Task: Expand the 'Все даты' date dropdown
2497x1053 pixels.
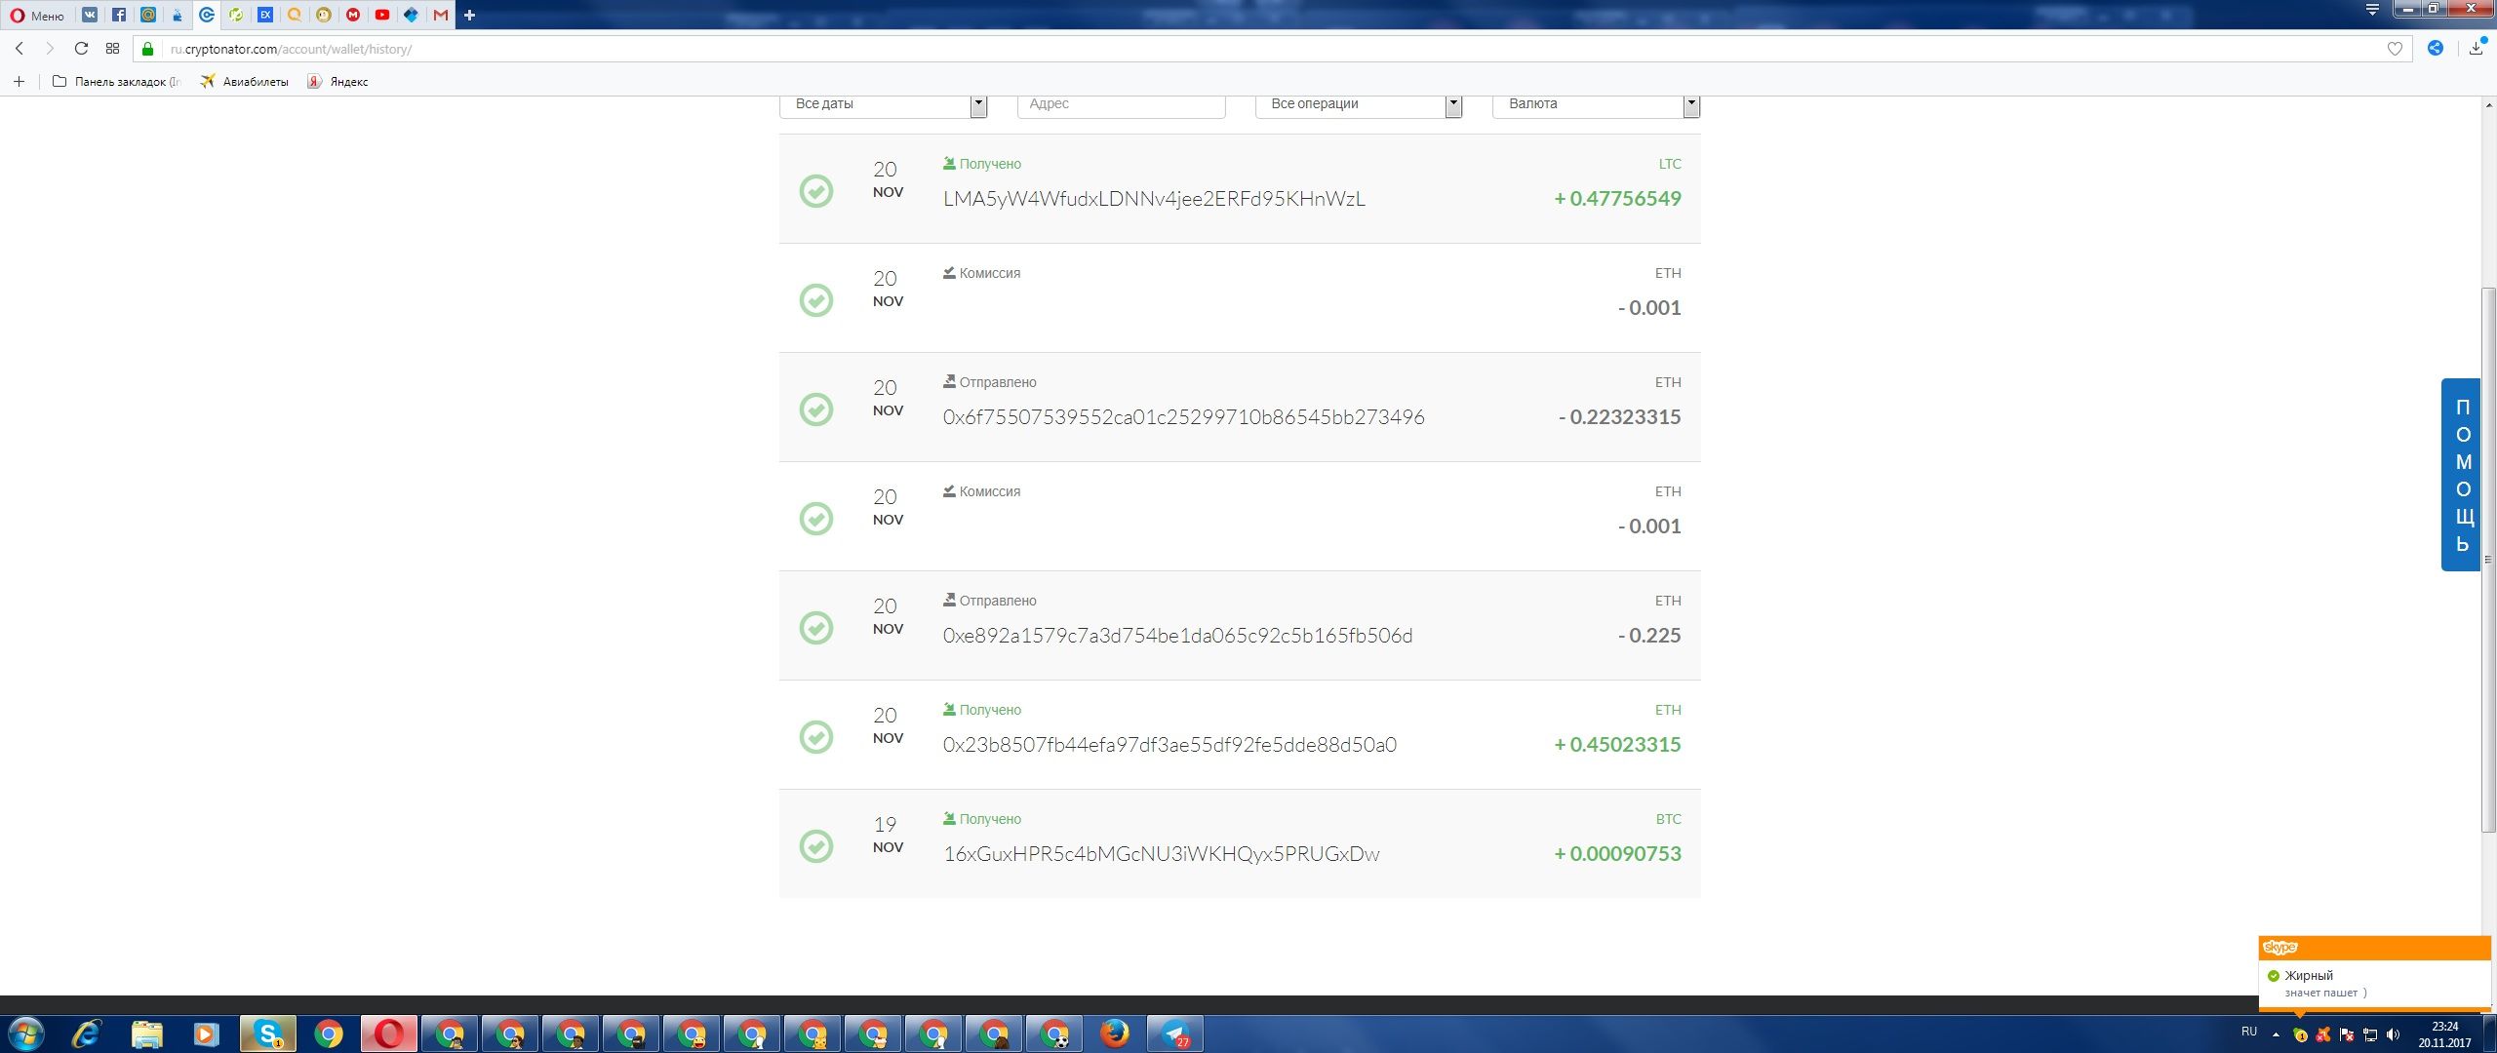Action: [883, 104]
